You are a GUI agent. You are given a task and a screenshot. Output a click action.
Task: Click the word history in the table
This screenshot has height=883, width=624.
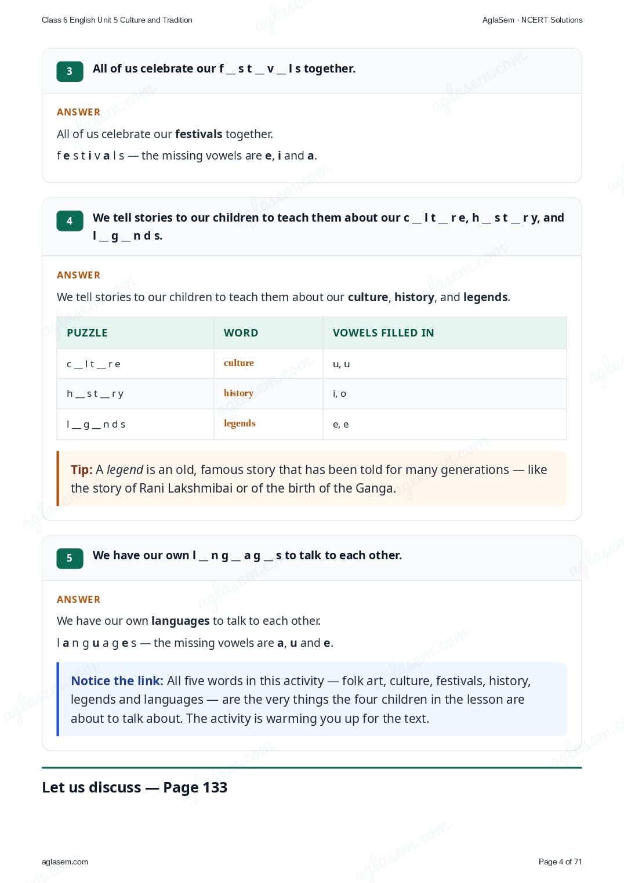pos(238,393)
